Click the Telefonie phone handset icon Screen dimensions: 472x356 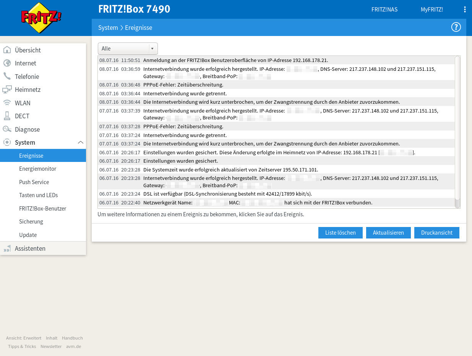(7, 77)
